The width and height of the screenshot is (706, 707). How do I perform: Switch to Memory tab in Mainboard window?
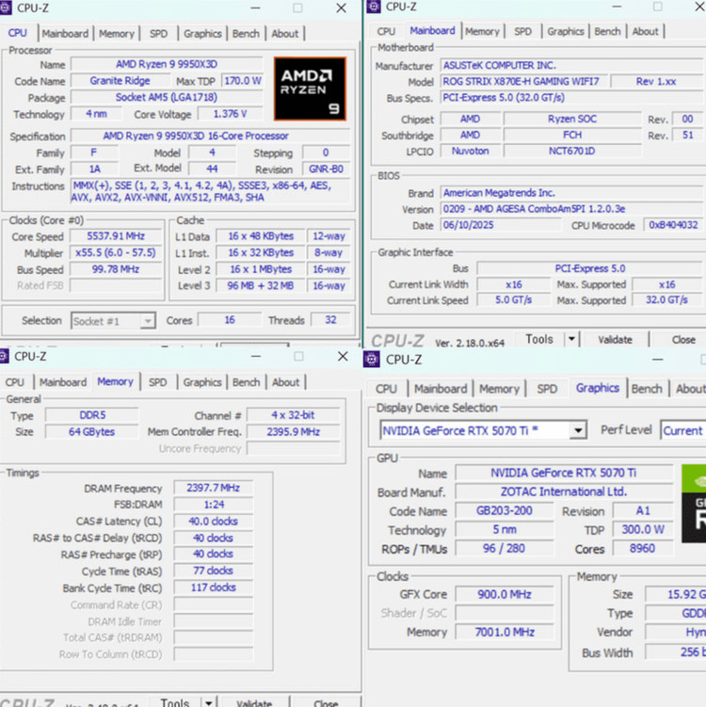(x=482, y=32)
